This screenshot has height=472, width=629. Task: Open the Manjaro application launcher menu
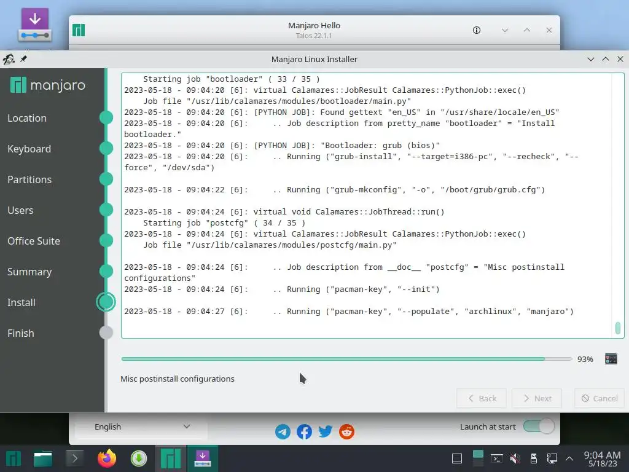pos(14,458)
